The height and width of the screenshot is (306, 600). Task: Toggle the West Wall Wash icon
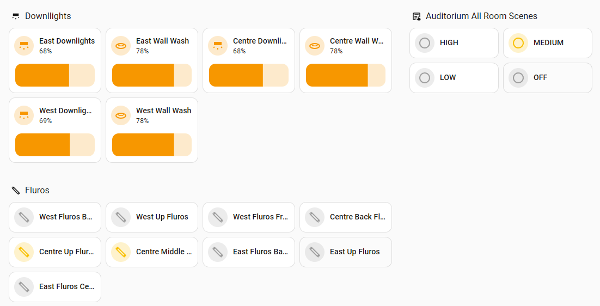coord(121,115)
